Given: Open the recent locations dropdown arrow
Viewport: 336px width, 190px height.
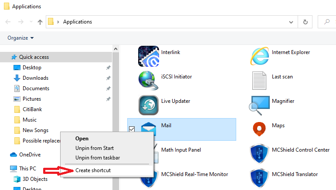Looking at the screenshot, I should click(31, 22).
